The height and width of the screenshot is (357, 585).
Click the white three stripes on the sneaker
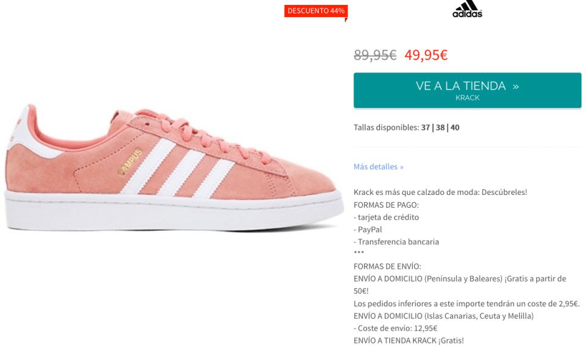(177, 168)
